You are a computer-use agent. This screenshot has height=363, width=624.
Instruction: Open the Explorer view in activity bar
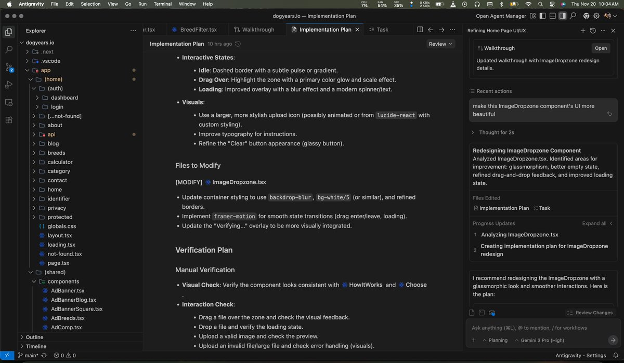tap(9, 32)
